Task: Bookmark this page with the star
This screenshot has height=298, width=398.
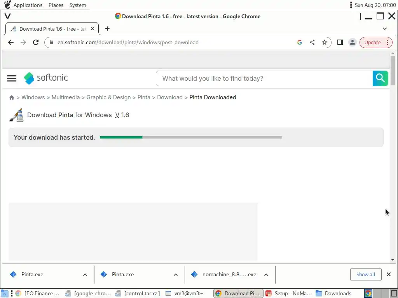Action: pyautogui.click(x=325, y=42)
